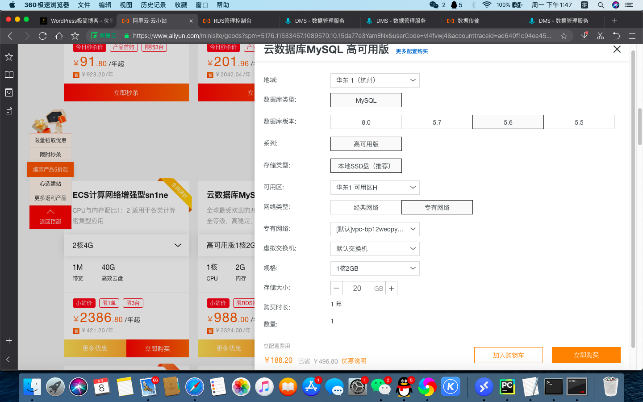Screen dimensions: 643x402
Task: Open Spotlight search in the menu bar
Action: pyautogui.click(x=601, y=5)
